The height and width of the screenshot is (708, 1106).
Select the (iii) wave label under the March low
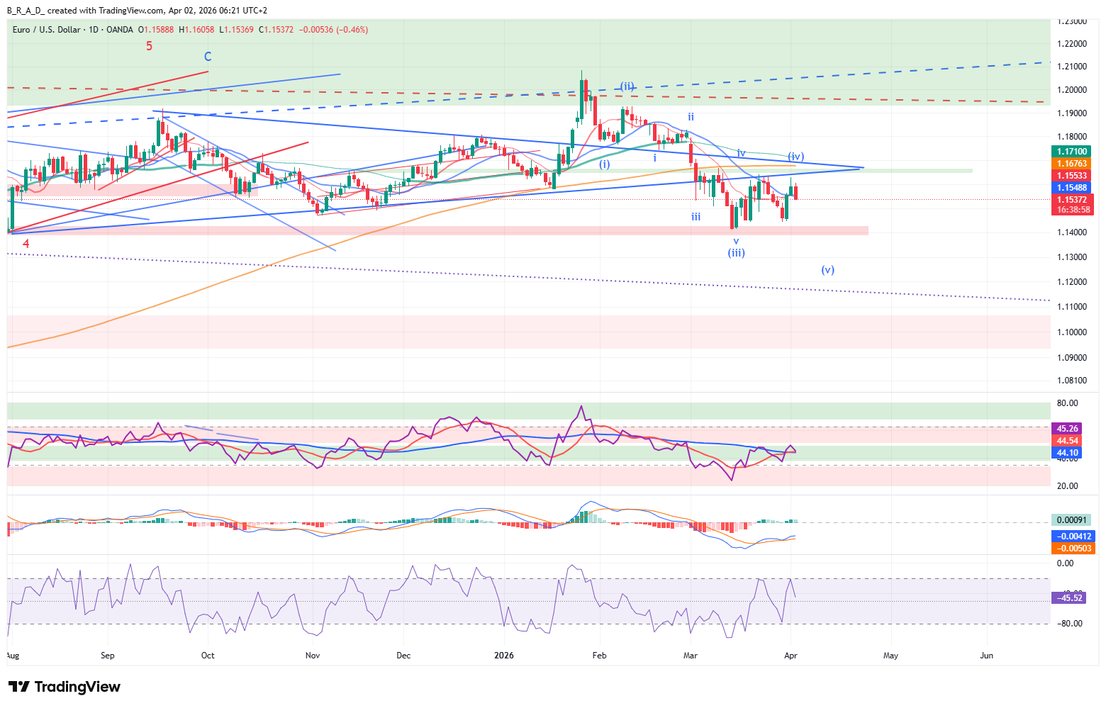736,253
